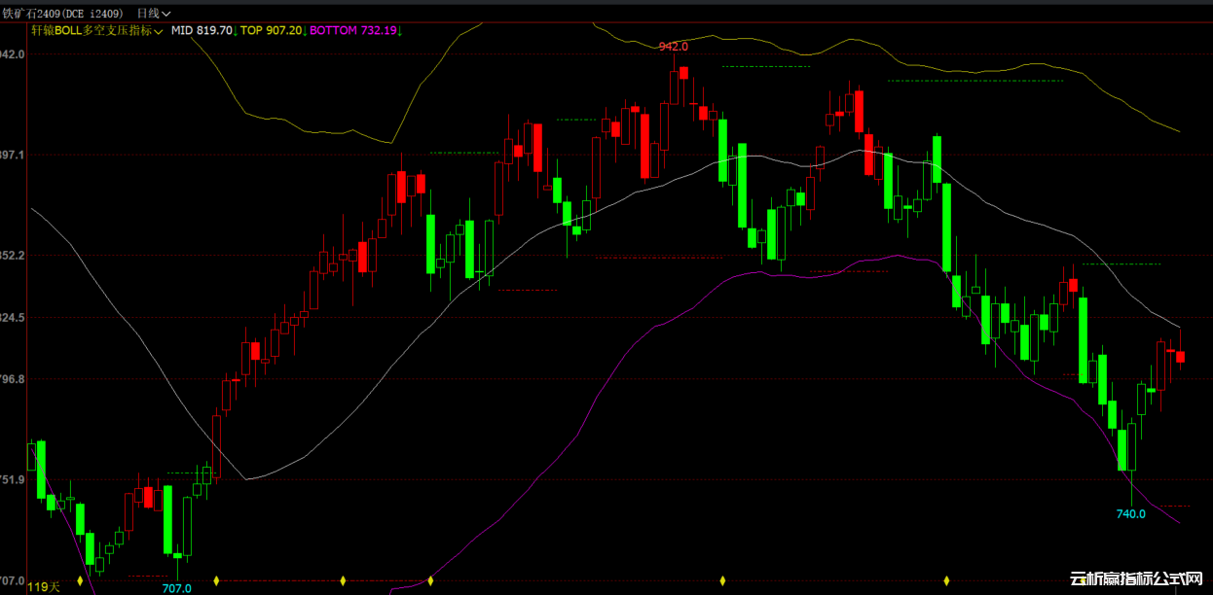Click the 897.1 price axis label
This screenshot has height=595, width=1213.
14,155
